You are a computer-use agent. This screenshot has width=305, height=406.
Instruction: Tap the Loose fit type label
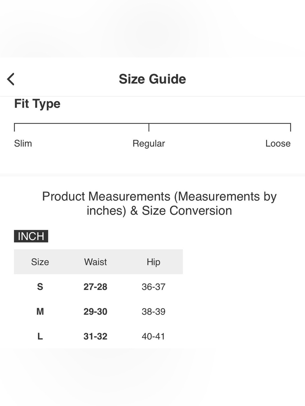(278, 143)
